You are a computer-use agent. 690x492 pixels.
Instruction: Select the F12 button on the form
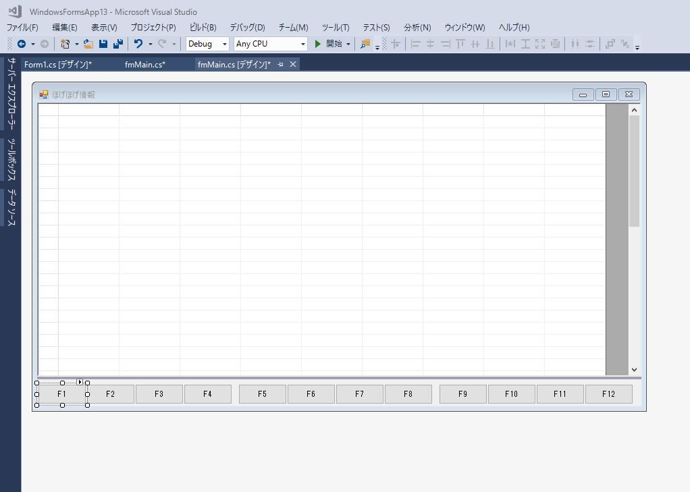608,394
